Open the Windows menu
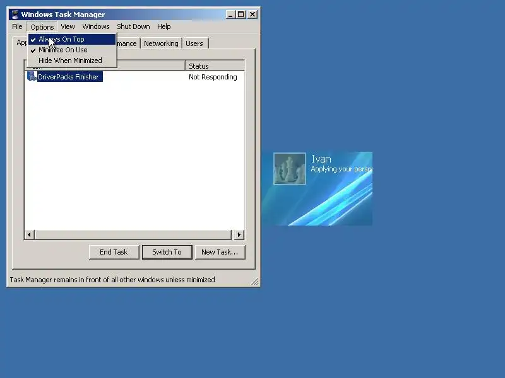 click(x=96, y=26)
